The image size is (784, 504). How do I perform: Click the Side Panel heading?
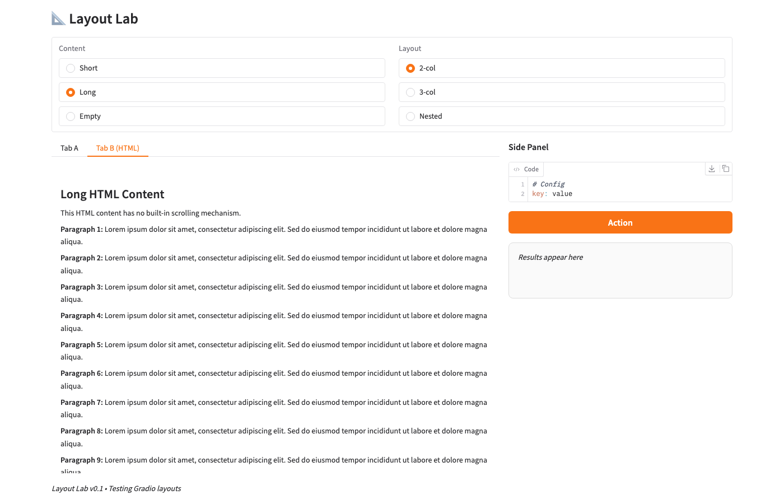[528, 147]
